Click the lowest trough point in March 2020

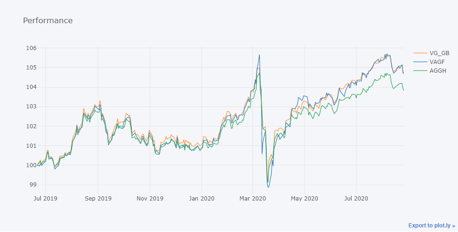[x=269, y=187]
